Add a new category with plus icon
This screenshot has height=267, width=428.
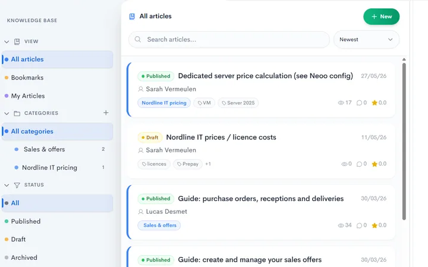point(106,113)
